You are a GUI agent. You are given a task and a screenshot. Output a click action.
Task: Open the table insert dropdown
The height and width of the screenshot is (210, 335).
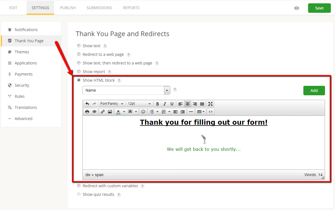[x=201, y=112]
